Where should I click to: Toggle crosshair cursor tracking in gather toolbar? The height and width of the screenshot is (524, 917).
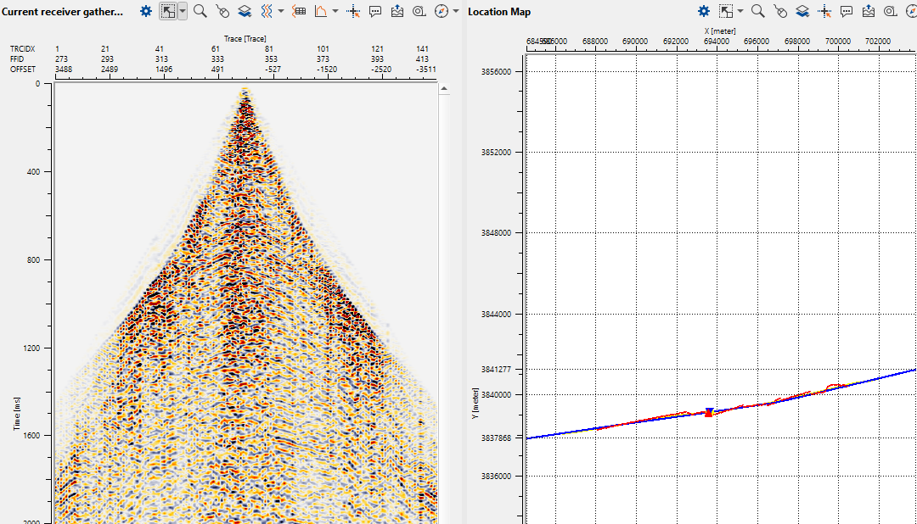click(x=353, y=11)
